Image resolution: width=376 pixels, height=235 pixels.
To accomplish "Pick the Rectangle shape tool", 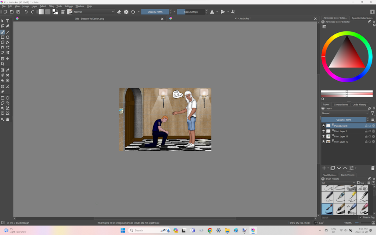I will coord(2,37).
